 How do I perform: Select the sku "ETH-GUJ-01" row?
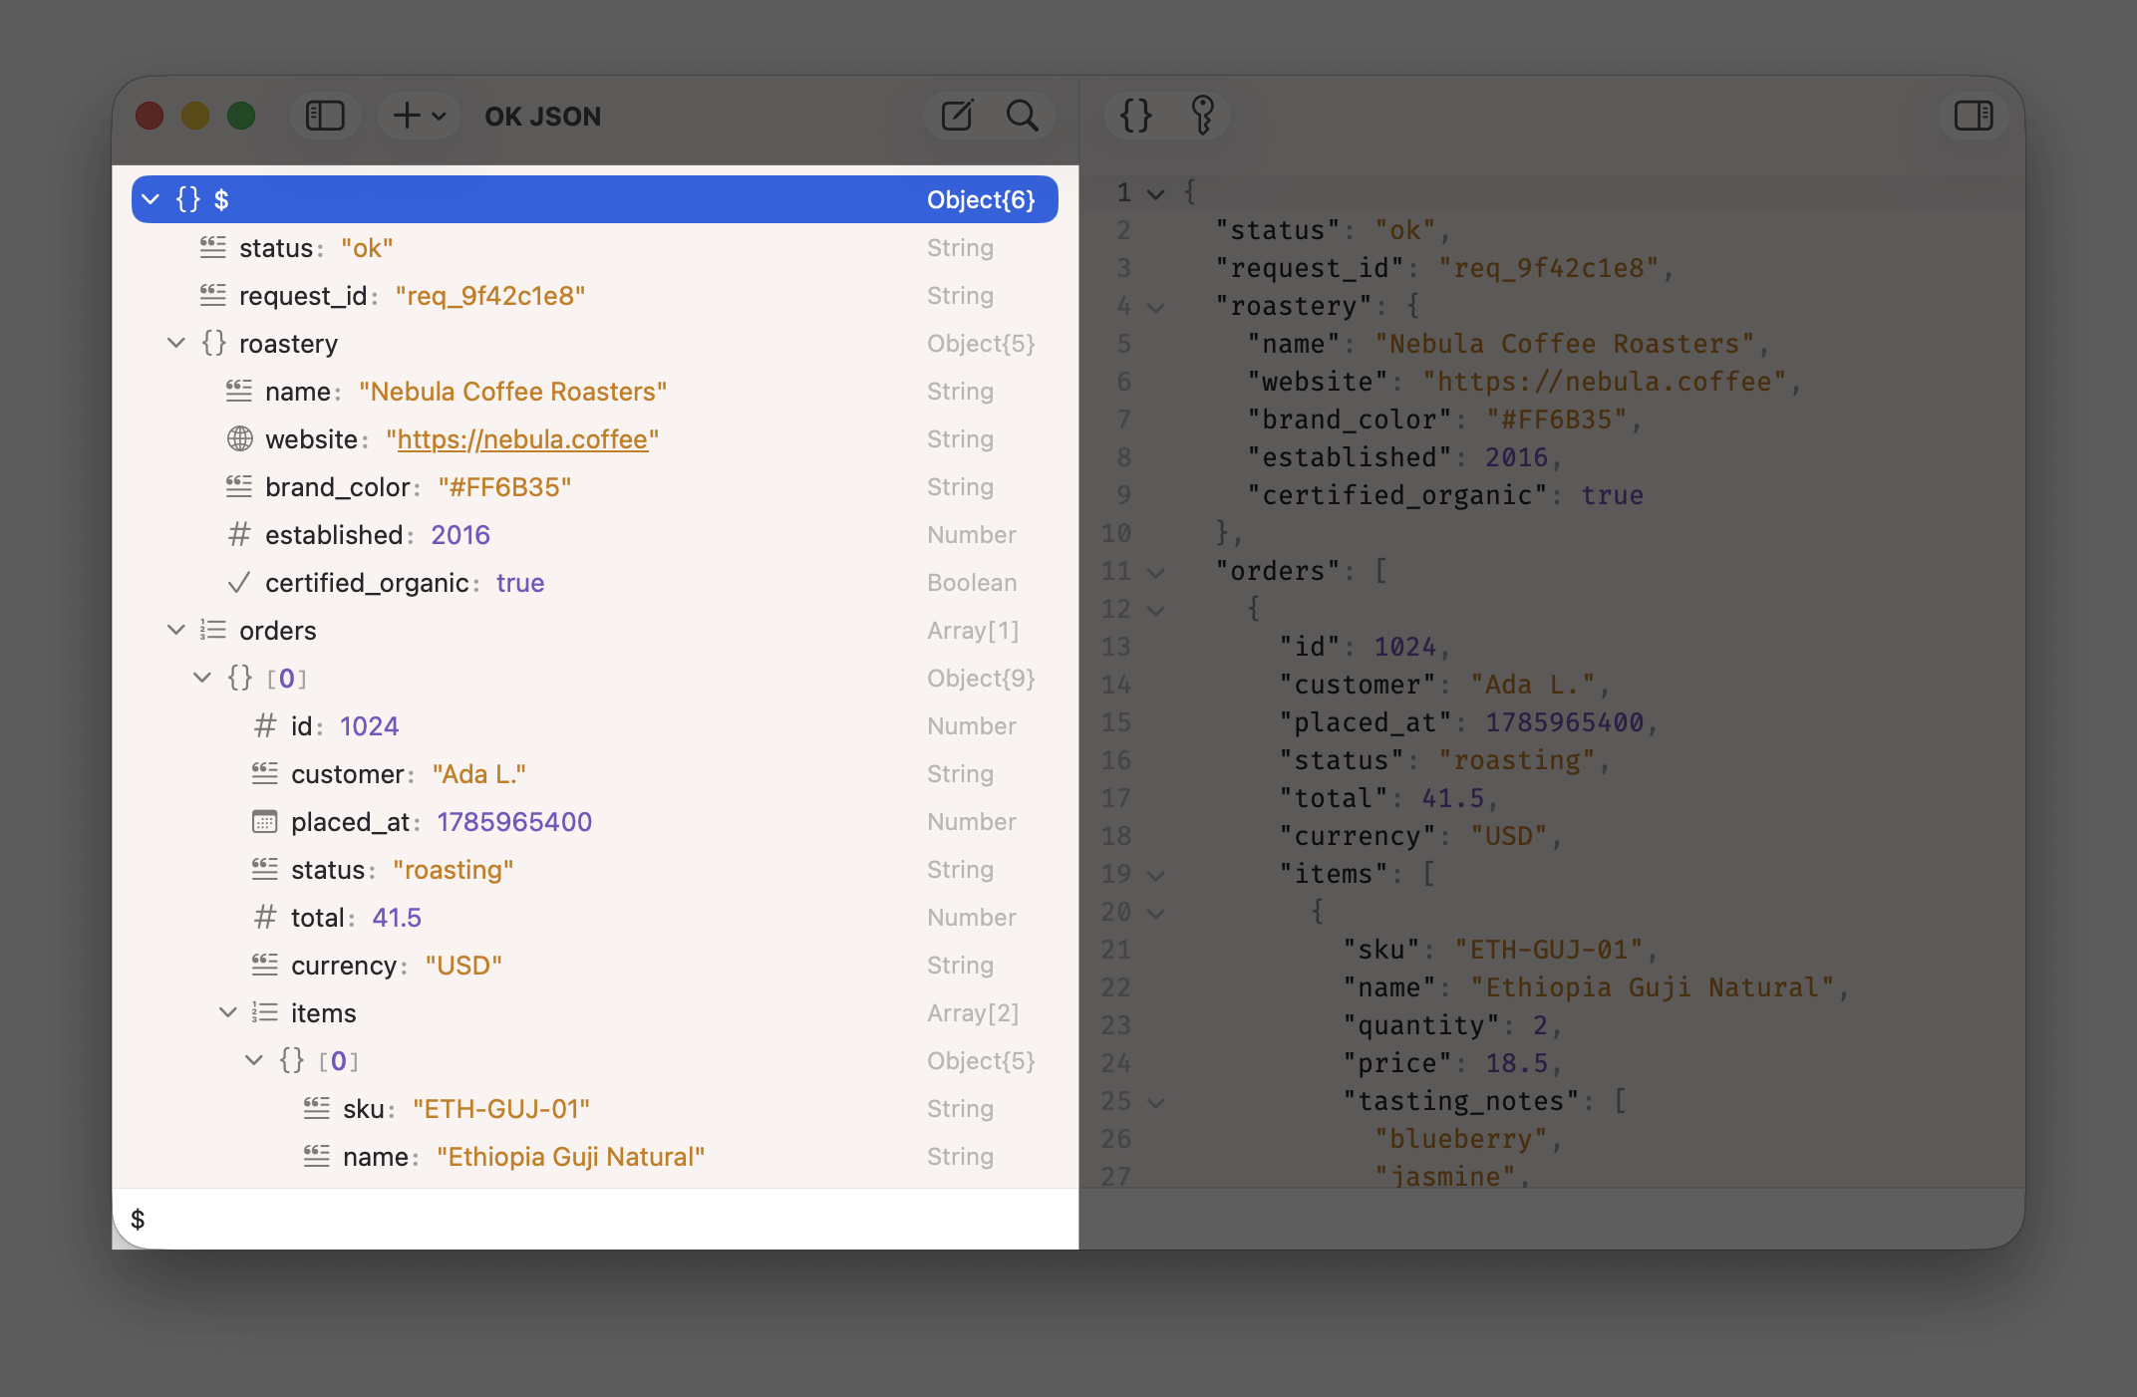(x=595, y=1108)
